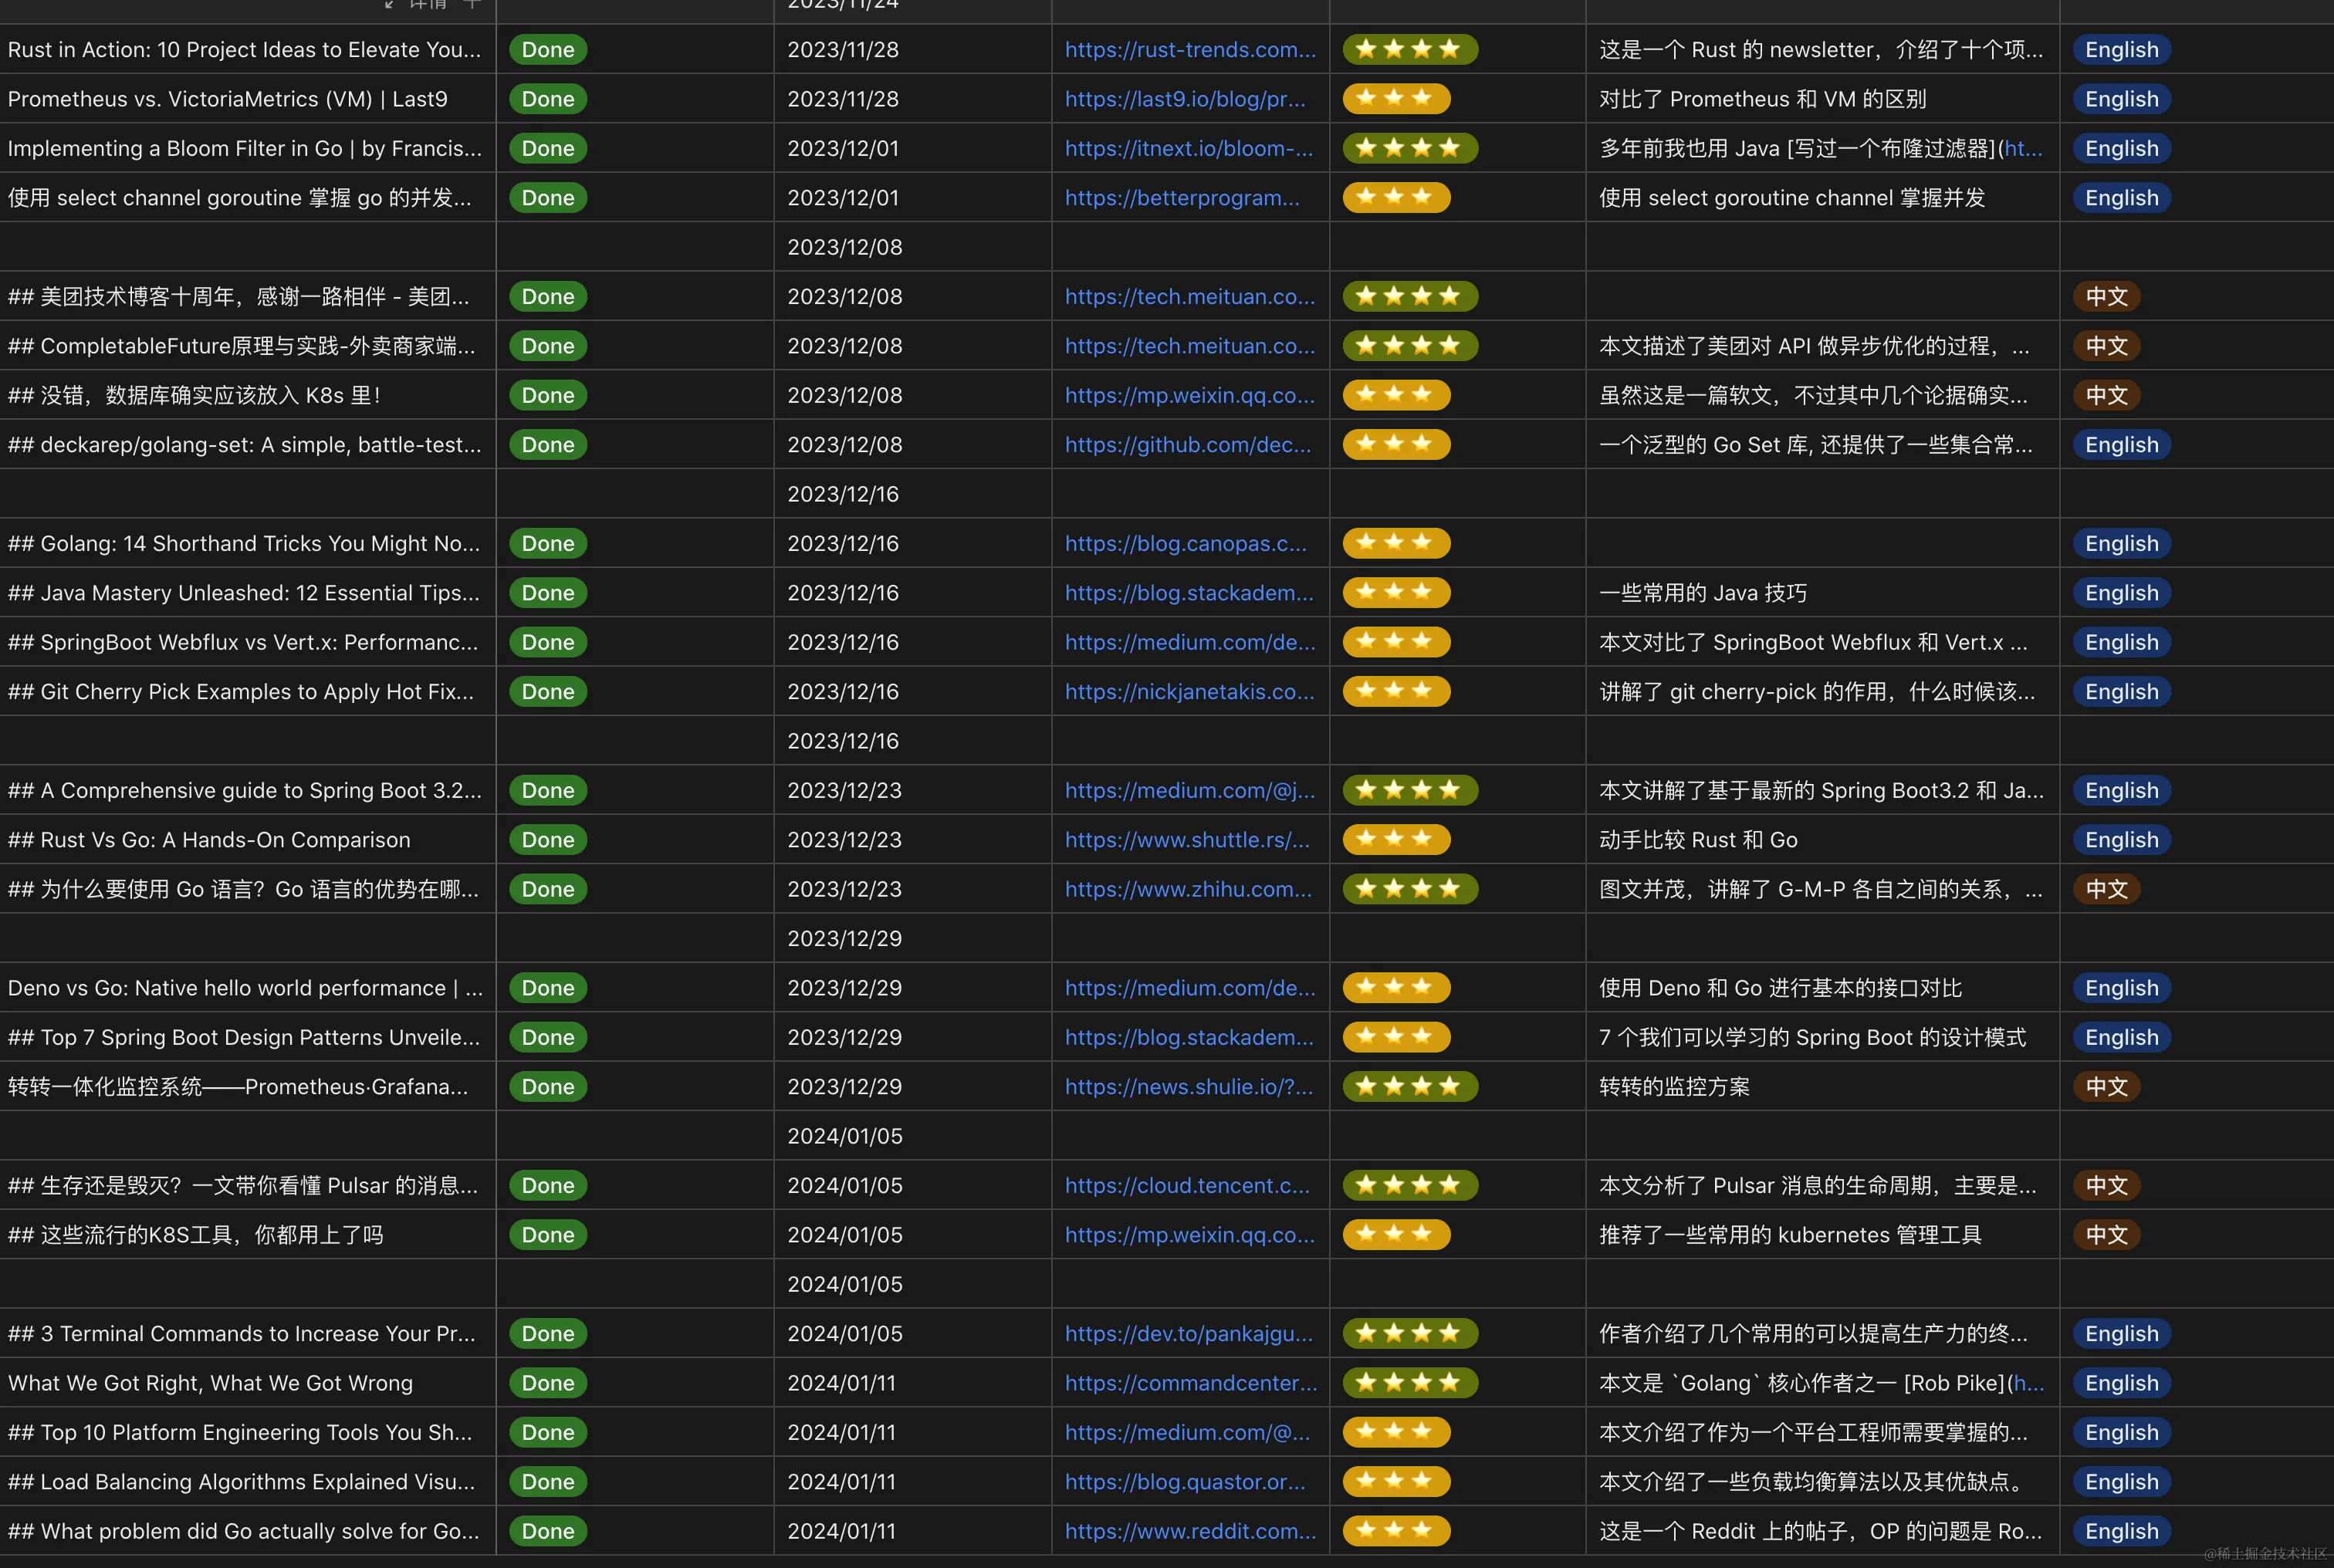2334x1568 pixels.
Task: Open the commandcenter link
Action: point(1190,1383)
